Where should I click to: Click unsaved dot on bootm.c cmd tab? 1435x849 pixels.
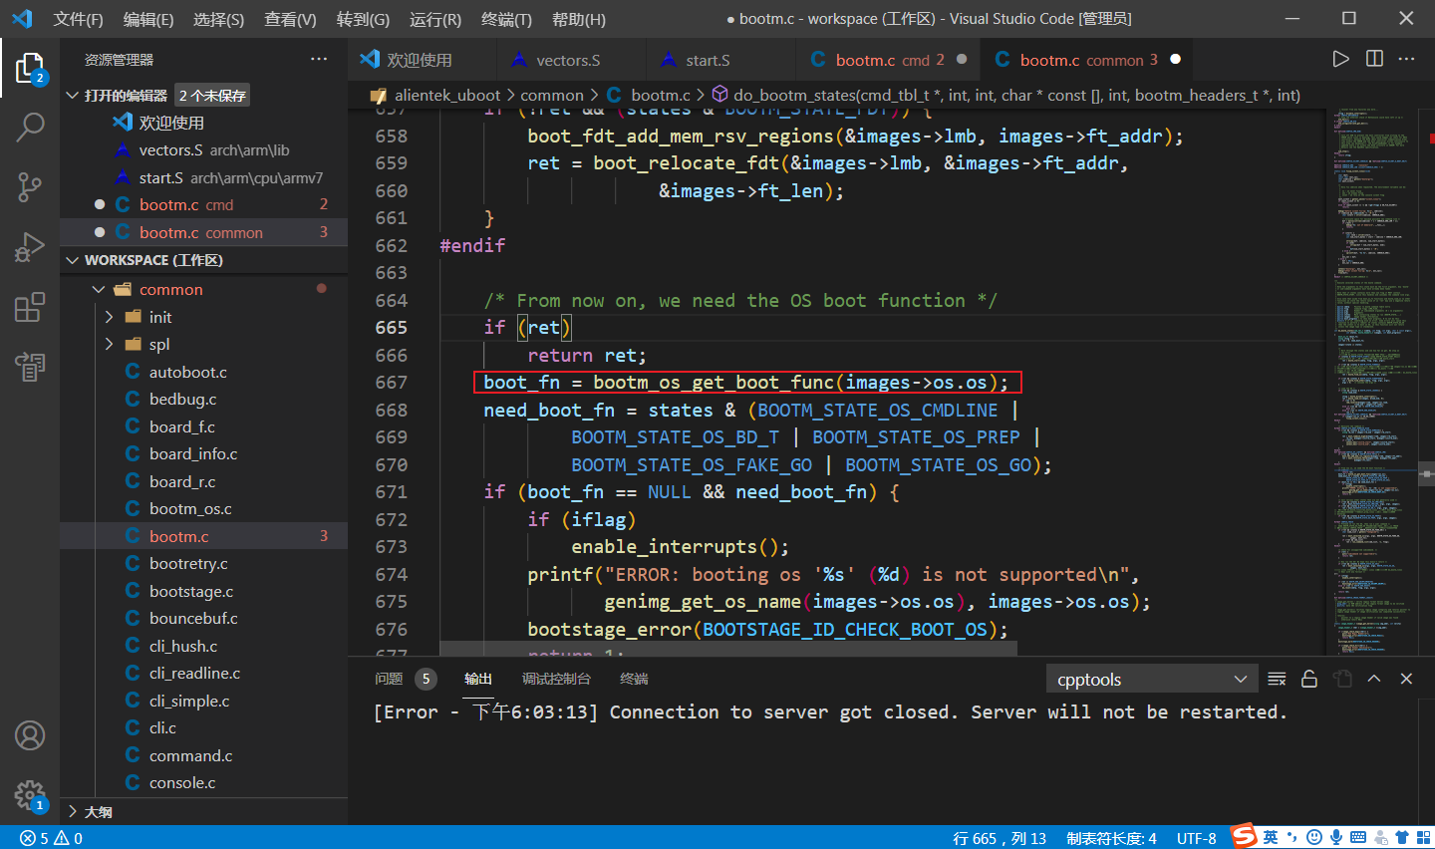click(961, 60)
